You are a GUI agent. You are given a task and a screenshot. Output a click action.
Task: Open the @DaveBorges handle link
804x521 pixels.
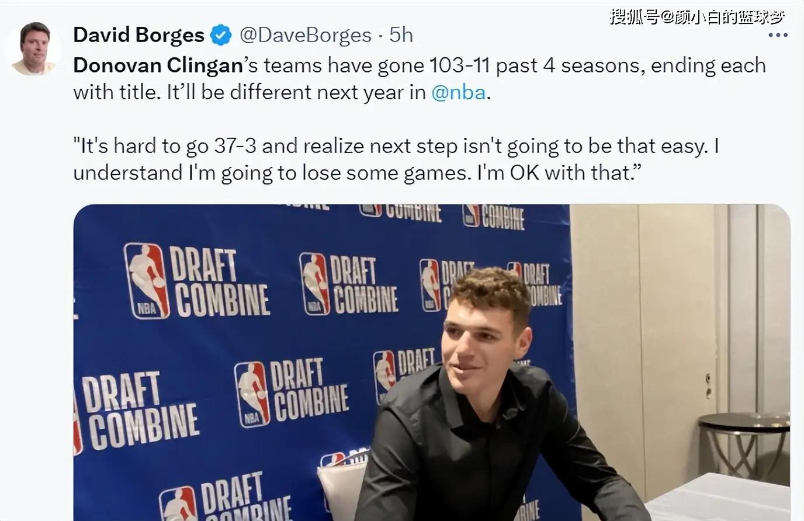[x=306, y=35]
